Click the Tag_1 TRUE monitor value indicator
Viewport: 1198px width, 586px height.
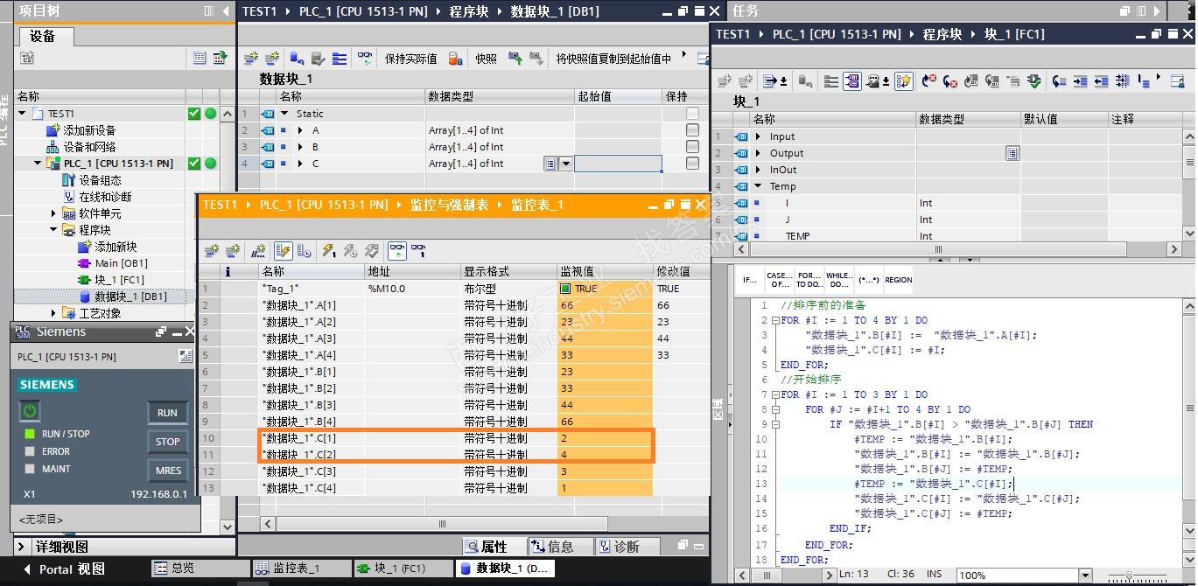564,289
